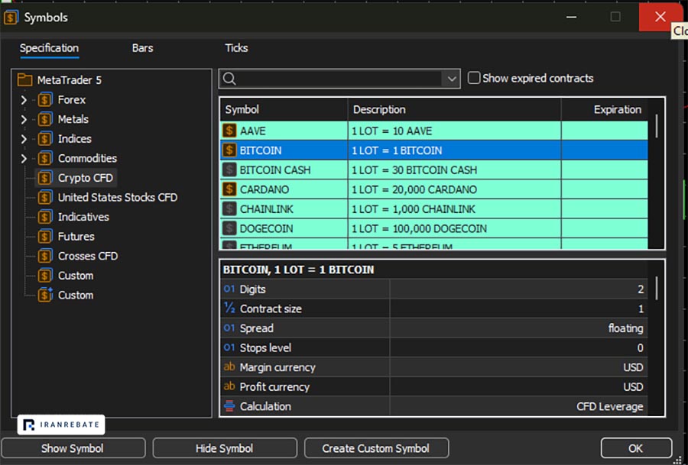This screenshot has width=688, height=465.
Task: Click Create Custom Symbol button
Action: 376,448
